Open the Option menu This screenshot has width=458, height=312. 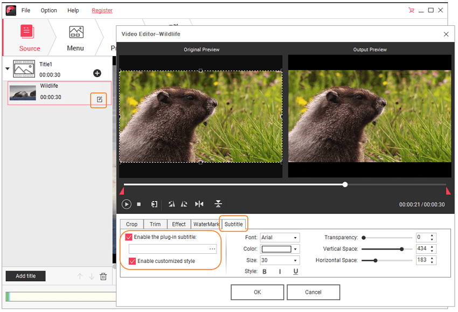[x=48, y=10]
